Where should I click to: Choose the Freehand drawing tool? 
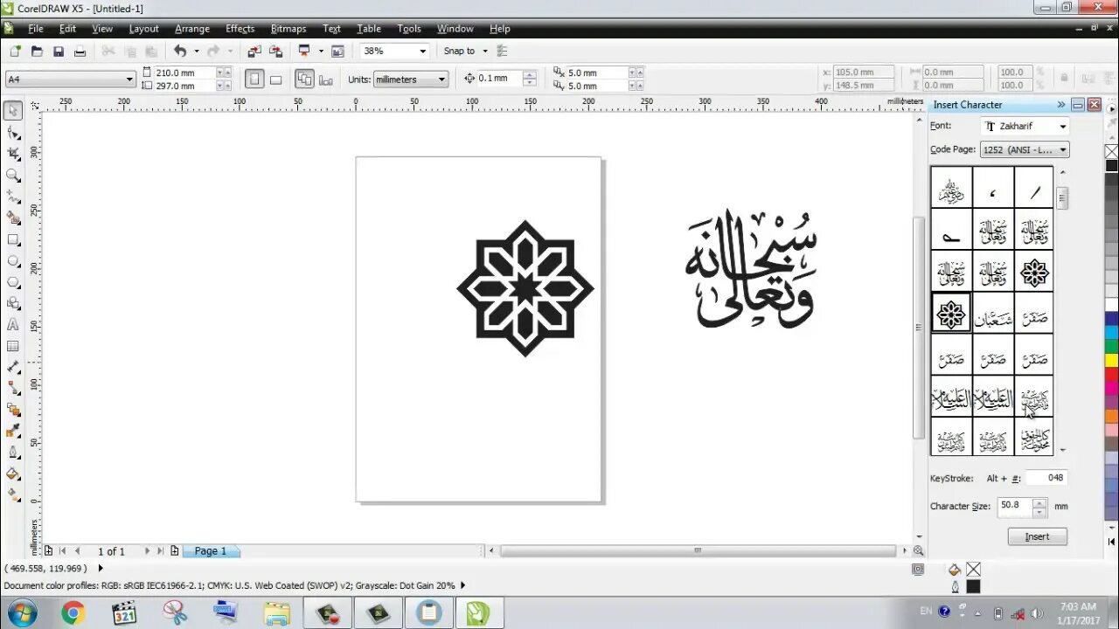(13, 197)
